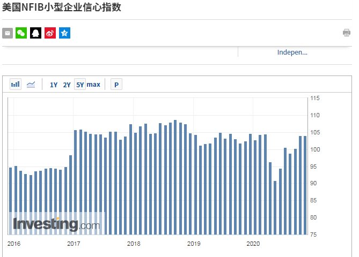Select the max time range

(93, 85)
